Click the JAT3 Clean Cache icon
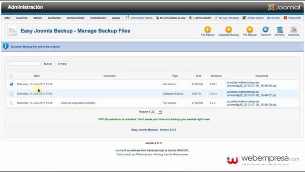305x172 pixels. click(128, 18)
